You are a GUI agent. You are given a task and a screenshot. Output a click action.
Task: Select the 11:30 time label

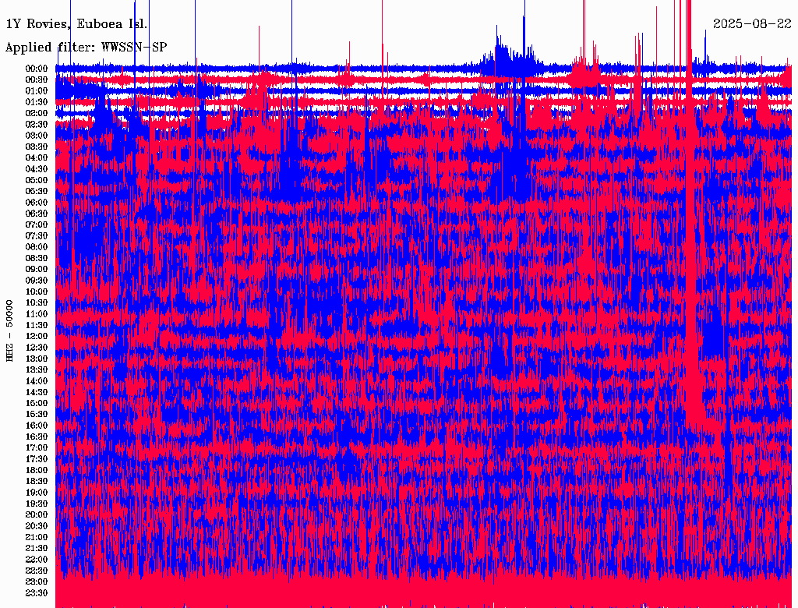point(37,325)
